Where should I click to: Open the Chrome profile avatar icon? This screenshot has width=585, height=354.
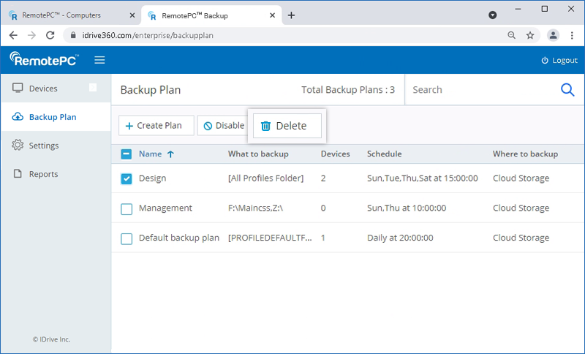click(553, 35)
